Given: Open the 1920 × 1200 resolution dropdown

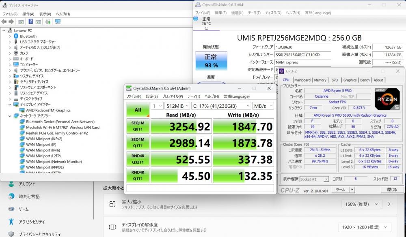Looking at the screenshot, I should [364, 227].
